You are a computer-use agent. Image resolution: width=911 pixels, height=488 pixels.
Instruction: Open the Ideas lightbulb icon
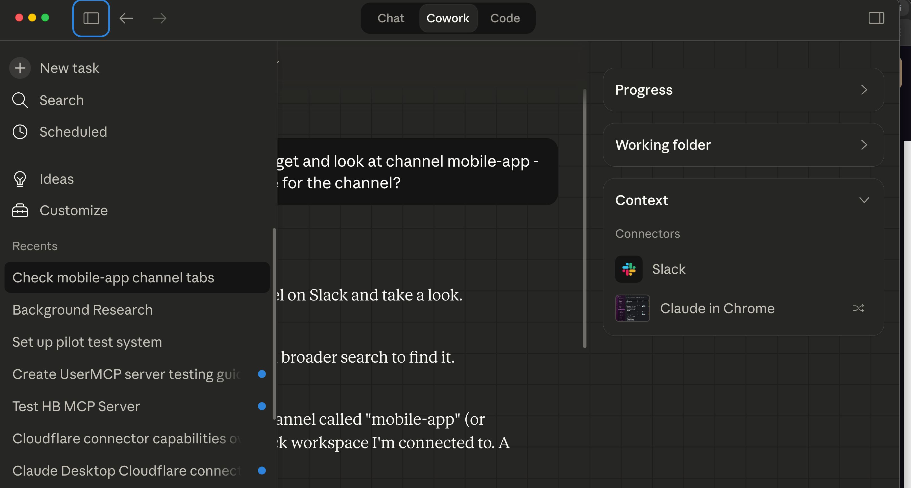pos(20,179)
